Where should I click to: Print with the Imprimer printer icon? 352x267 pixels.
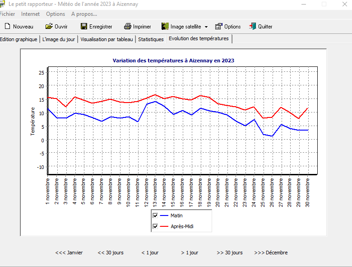click(128, 26)
